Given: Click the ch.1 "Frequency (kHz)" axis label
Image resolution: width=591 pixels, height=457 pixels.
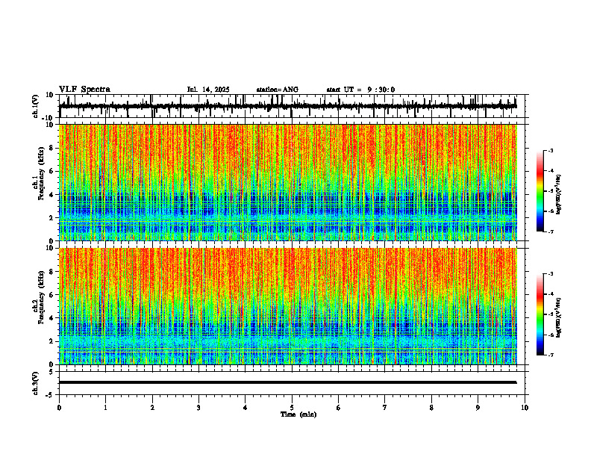Looking at the screenshot, I should (42, 173).
